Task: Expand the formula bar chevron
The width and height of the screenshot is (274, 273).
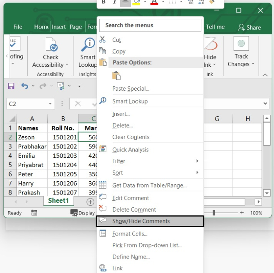Action: point(265,103)
